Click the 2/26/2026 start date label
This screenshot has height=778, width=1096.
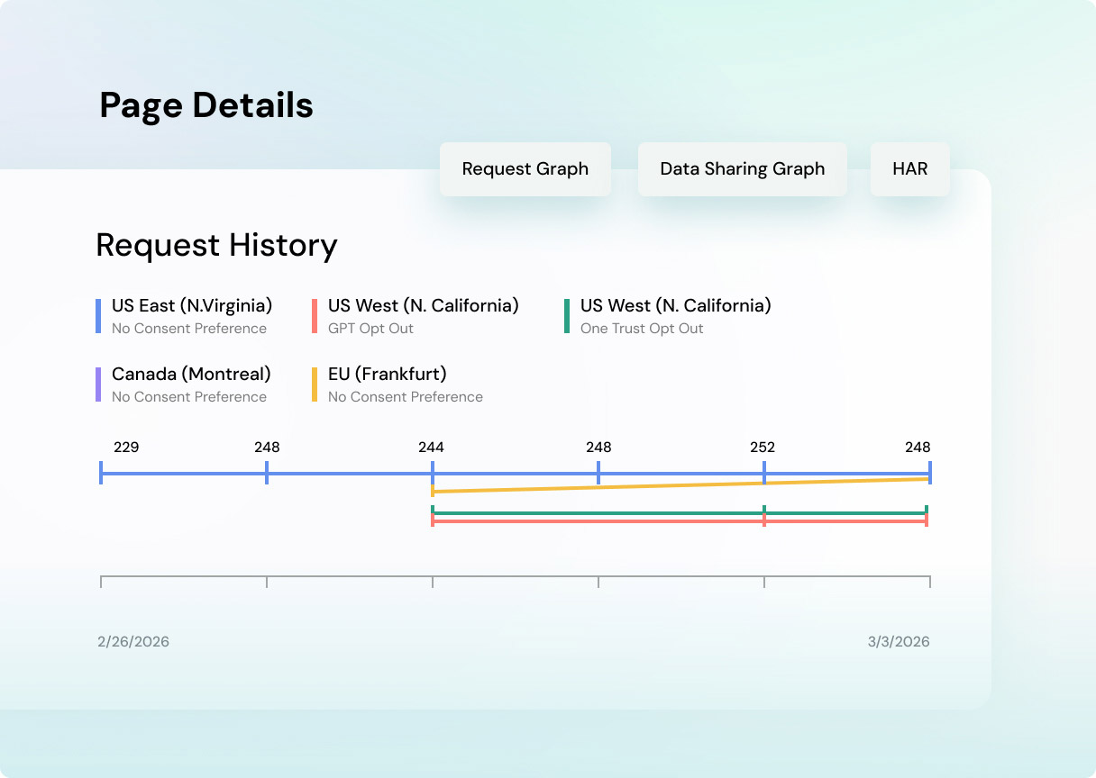click(133, 641)
